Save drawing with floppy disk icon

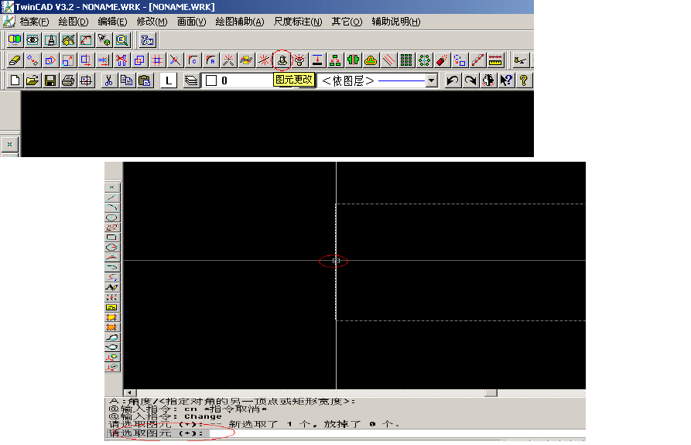click(50, 80)
